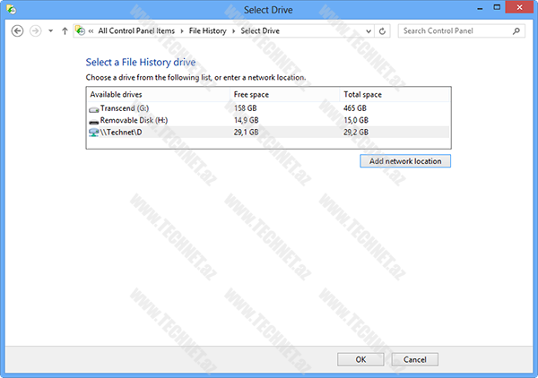Select the \\Technet\D network drive
This screenshot has width=538, height=378.
(x=268, y=133)
